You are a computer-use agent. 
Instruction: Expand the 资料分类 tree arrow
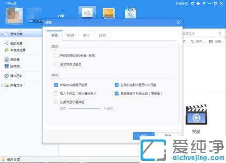point(2,34)
